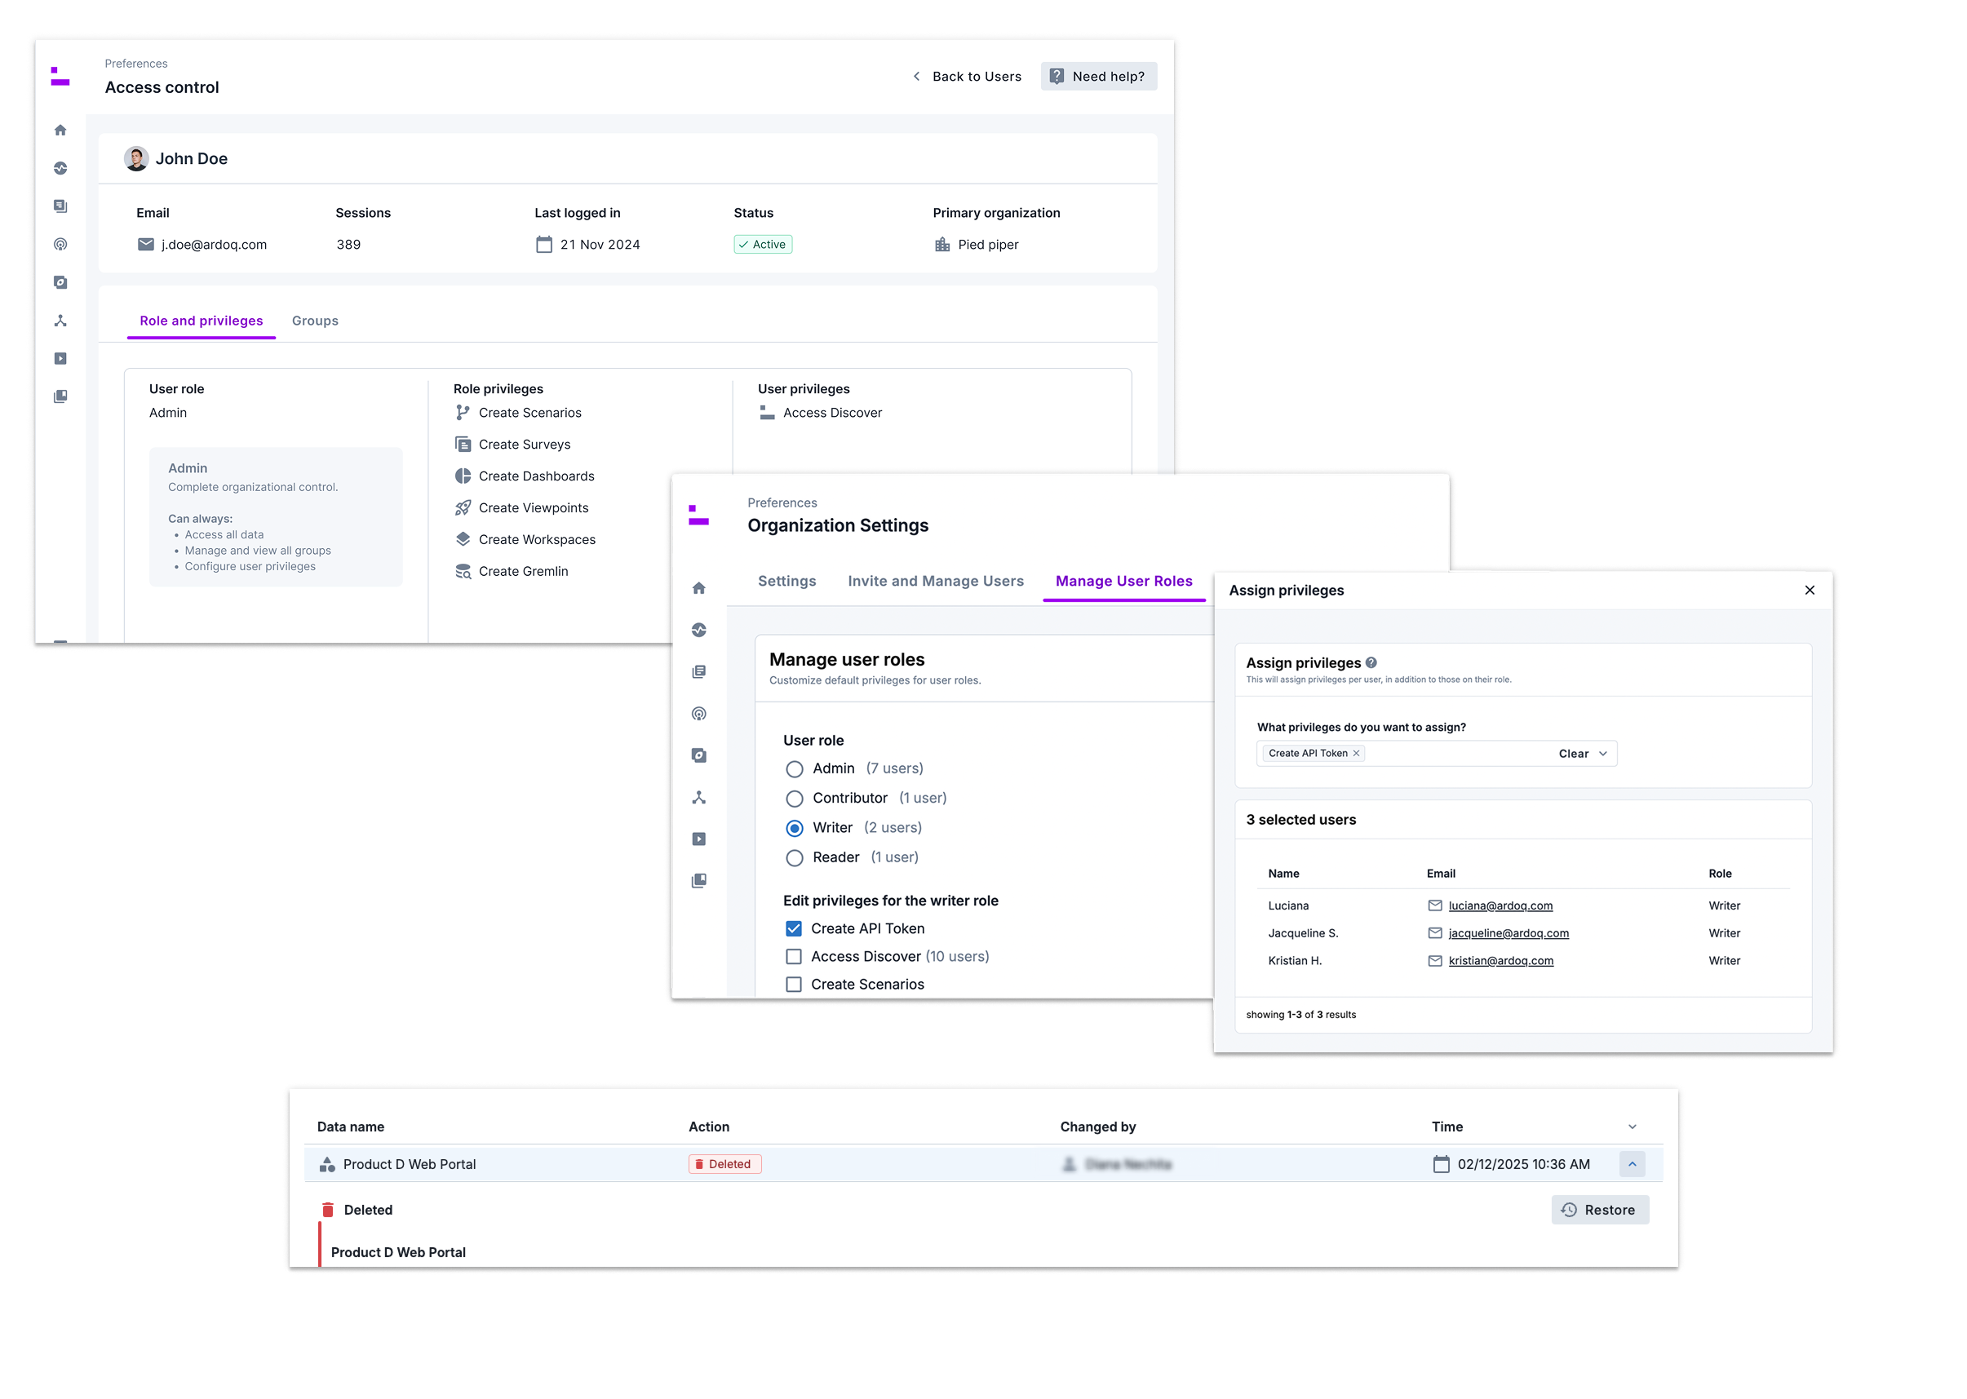The height and width of the screenshot is (1399, 1967).
Task: Click the Ardoq logo in Organization Settings
Action: tap(698, 516)
